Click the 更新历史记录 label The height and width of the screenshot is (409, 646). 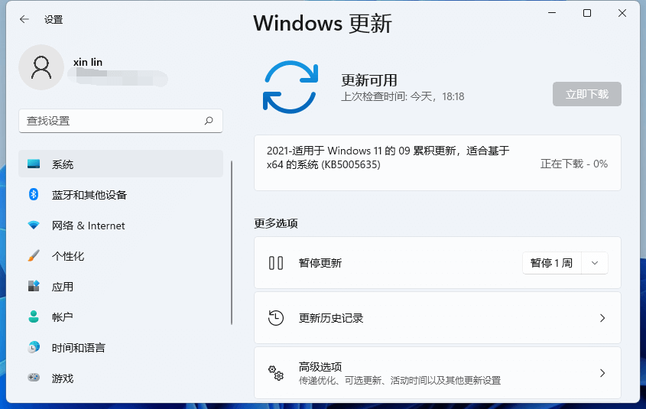(x=331, y=318)
